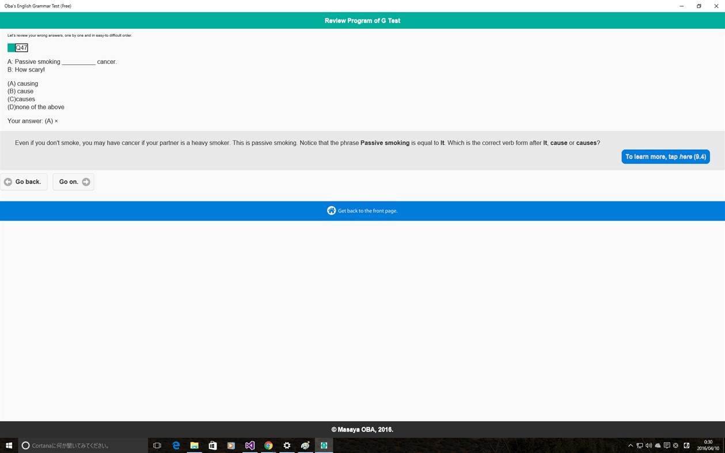Image resolution: width=725 pixels, height=453 pixels.
Task: Open Google Chrome from the taskbar
Action: pyautogui.click(x=268, y=445)
